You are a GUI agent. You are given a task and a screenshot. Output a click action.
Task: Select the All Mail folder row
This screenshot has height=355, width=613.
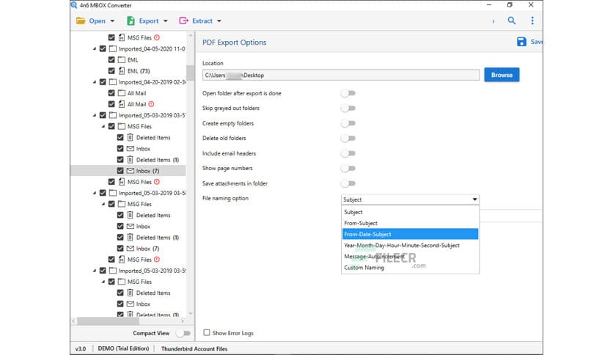click(x=136, y=93)
